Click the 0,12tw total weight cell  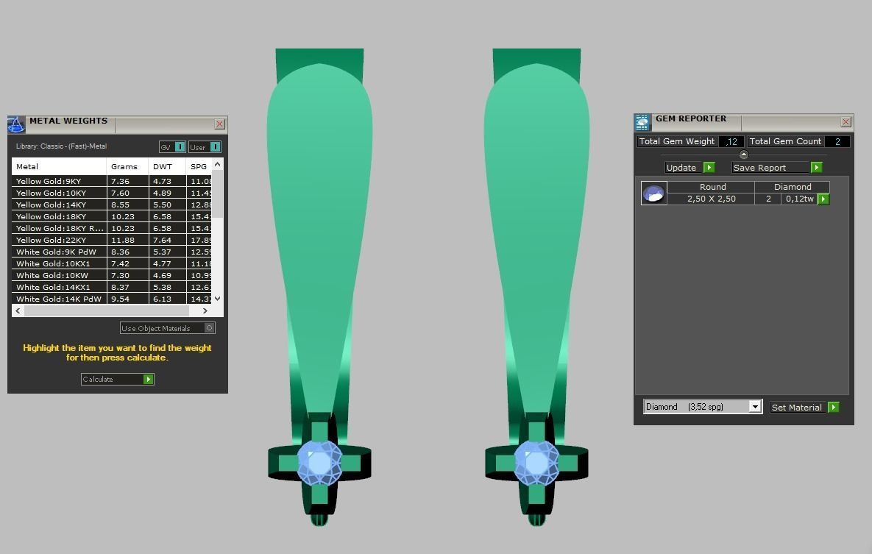click(800, 199)
